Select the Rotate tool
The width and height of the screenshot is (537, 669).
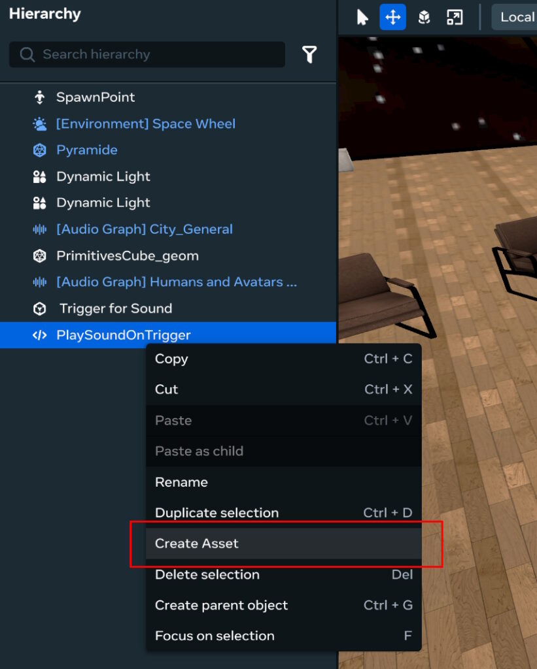click(424, 17)
